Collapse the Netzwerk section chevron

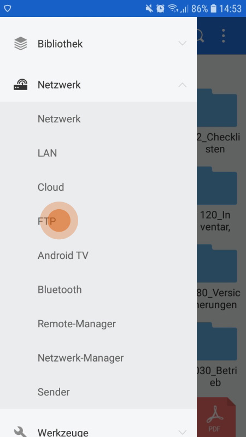point(183,85)
